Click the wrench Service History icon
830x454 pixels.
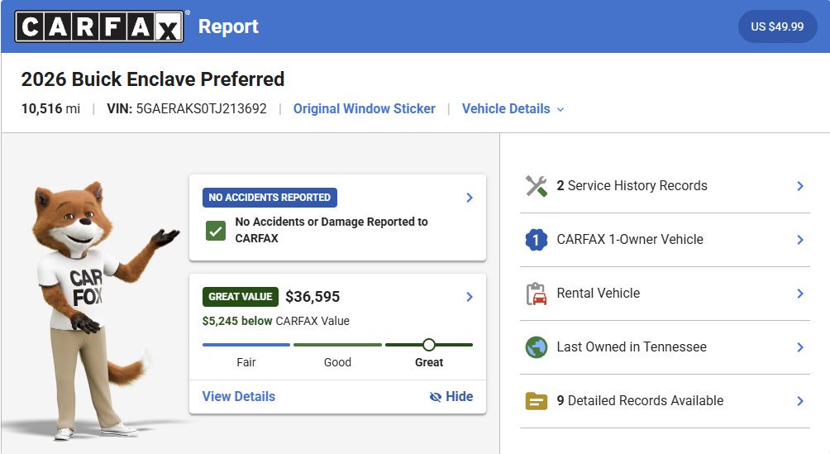pyautogui.click(x=537, y=186)
